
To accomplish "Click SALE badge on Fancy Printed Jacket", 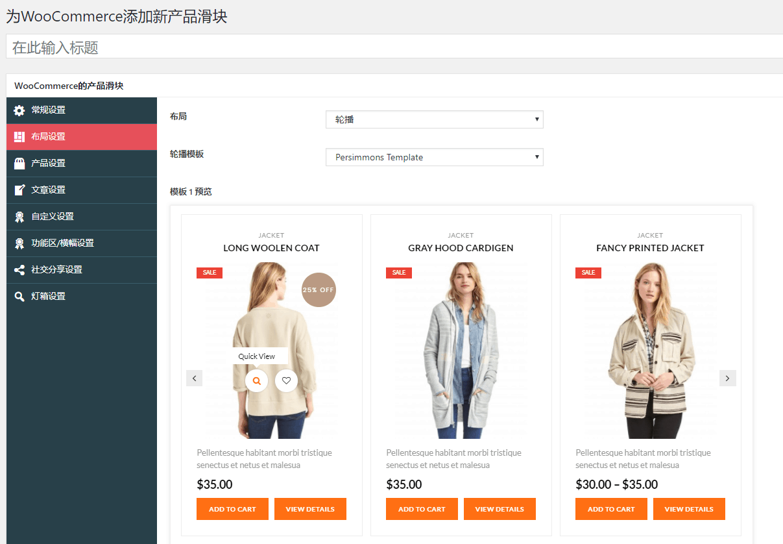I will 588,273.
